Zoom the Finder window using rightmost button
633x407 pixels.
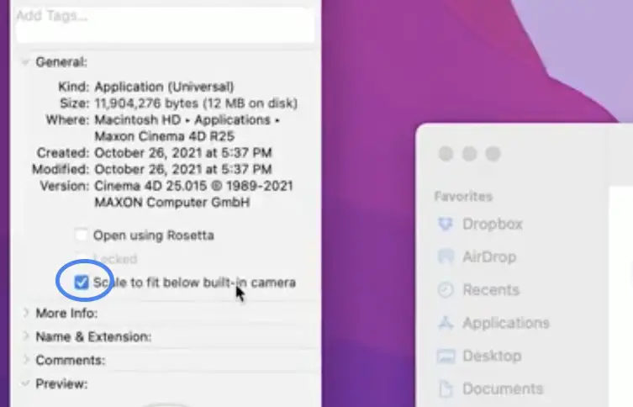click(493, 154)
